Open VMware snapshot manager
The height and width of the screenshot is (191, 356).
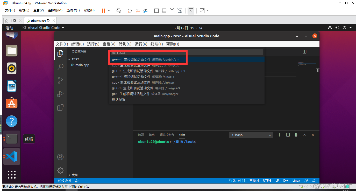145,11
